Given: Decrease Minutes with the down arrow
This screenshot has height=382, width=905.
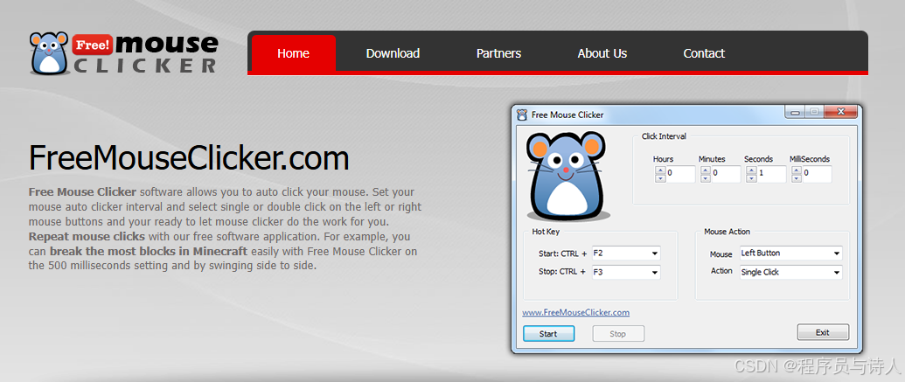Looking at the screenshot, I should point(706,178).
